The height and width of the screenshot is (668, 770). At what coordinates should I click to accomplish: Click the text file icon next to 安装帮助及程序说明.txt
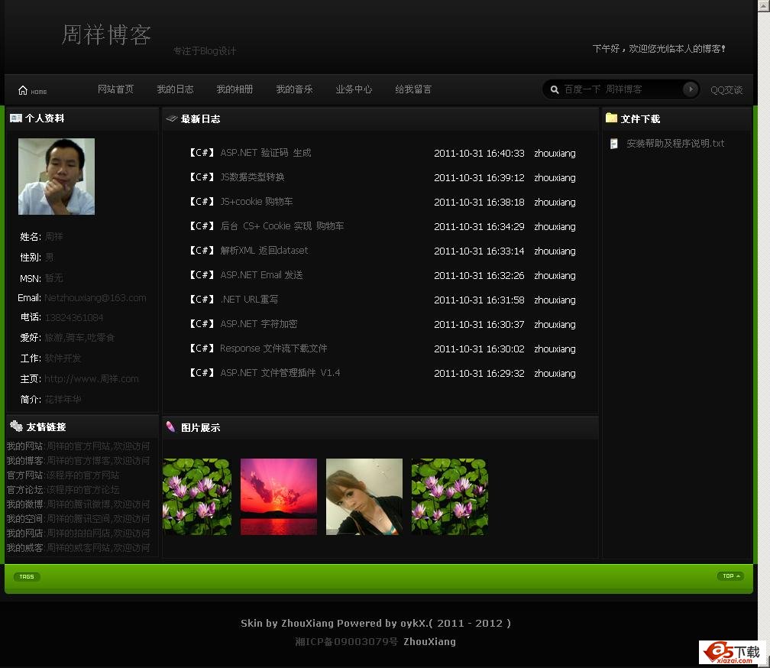(613, 143)
